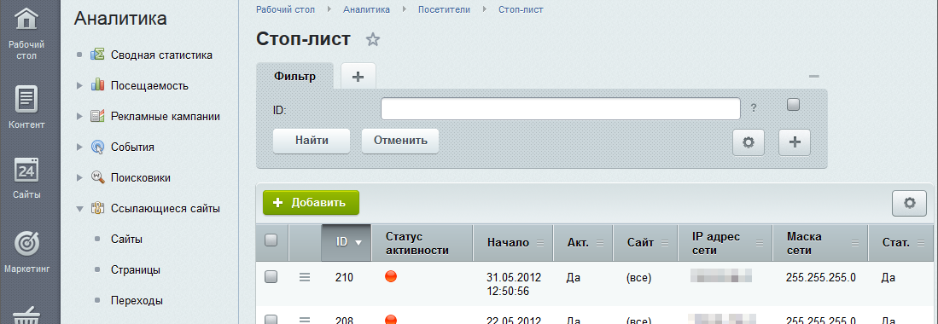Open the Рабочий стол home icon

click(x=26, y=19)
